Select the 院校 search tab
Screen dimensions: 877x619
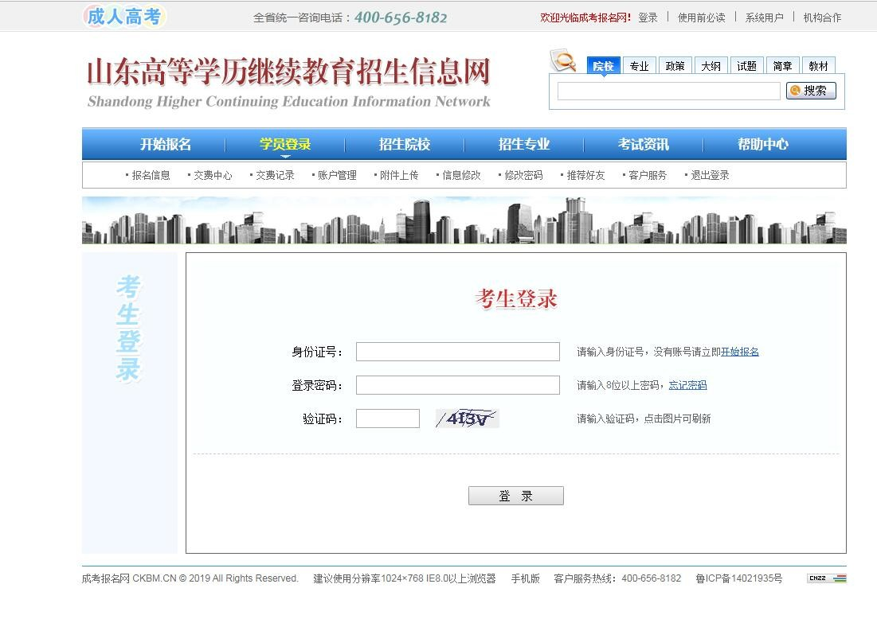coord(604,66)
